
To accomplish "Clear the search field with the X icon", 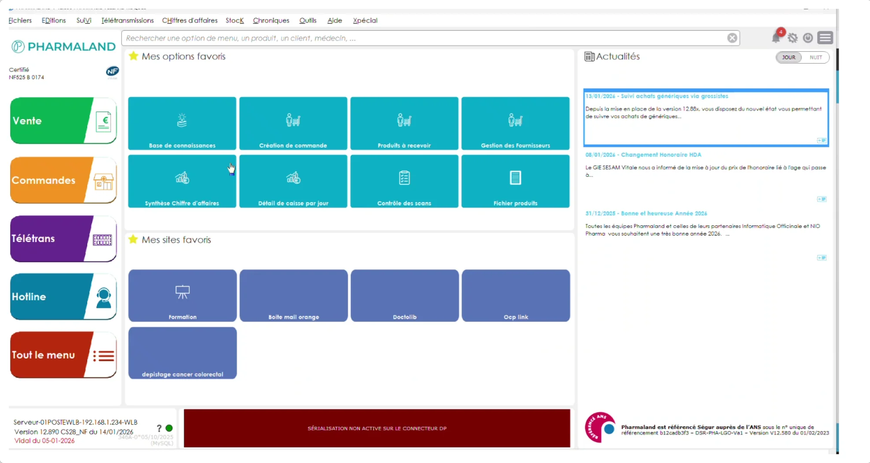I will point(732,38).
